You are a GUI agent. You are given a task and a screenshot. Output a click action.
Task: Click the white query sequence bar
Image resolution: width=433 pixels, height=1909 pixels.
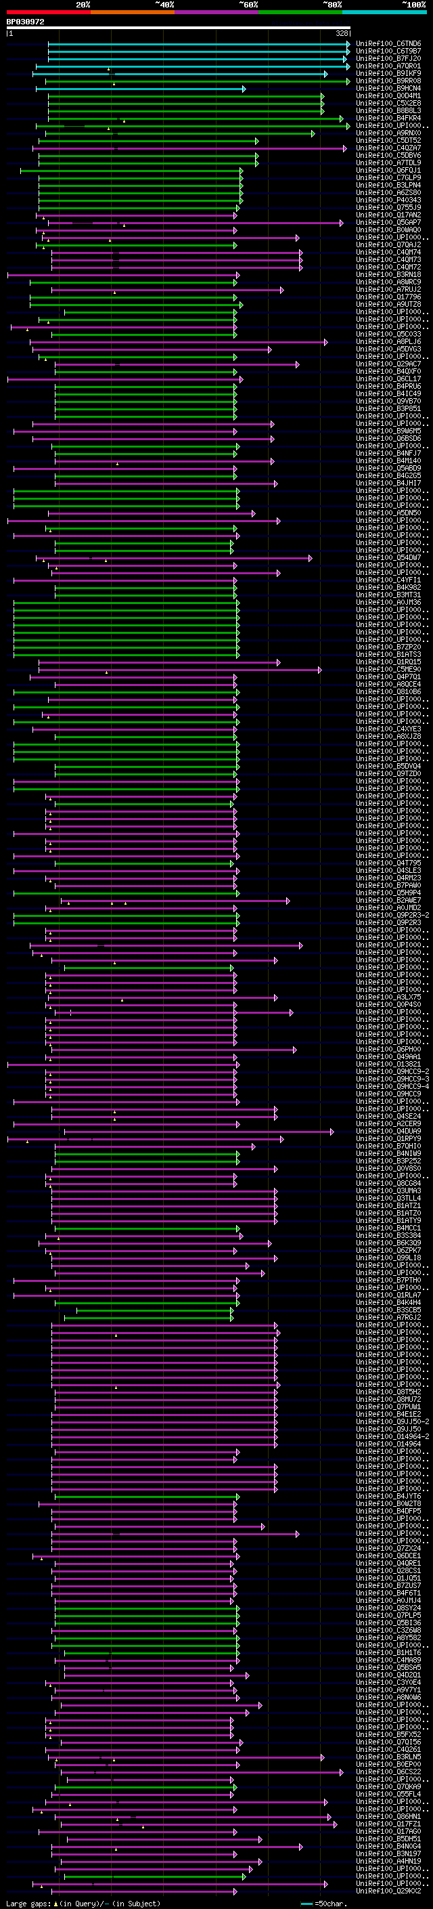[179, 28]
